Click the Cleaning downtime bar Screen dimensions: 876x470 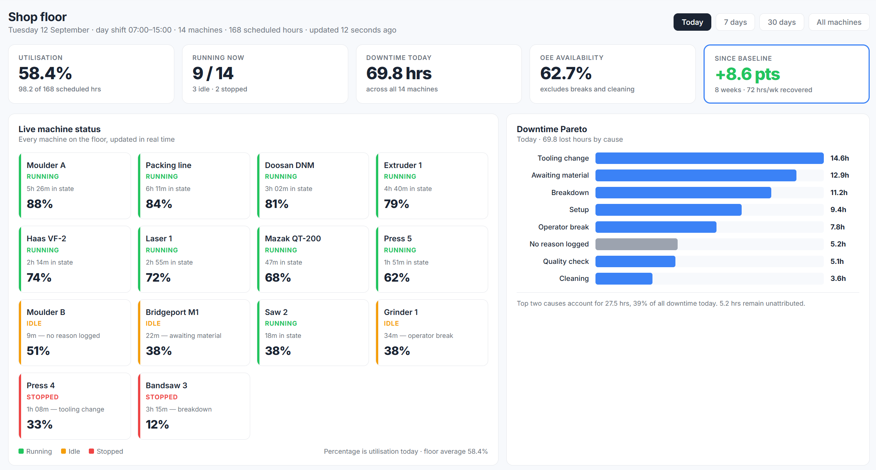coord(624,279)
